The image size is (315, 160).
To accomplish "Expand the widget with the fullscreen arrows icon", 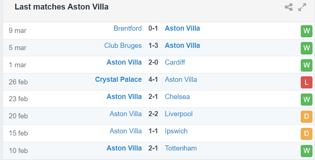I will click(302, 7).
